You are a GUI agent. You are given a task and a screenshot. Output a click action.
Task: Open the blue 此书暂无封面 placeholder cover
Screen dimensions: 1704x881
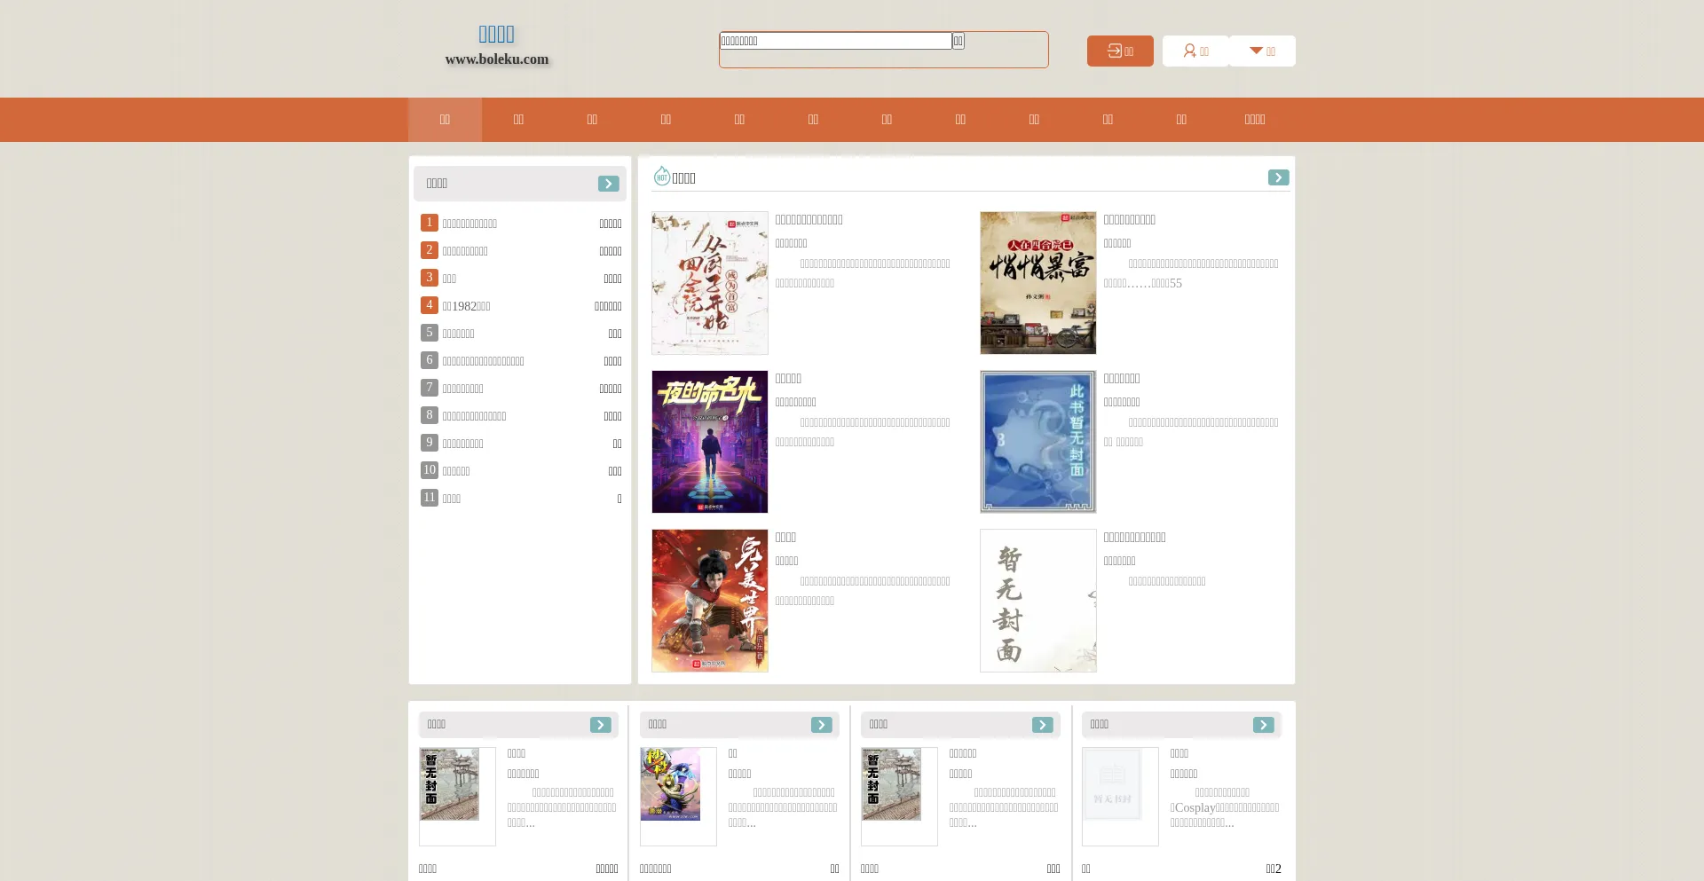1038,442
